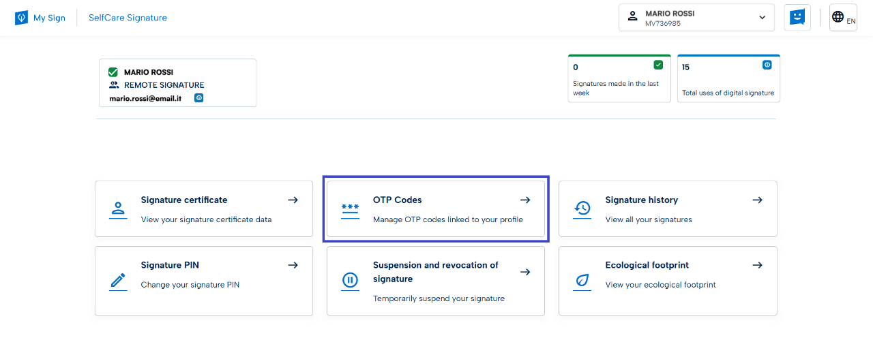Click the Signature certificate person icon

118,209
